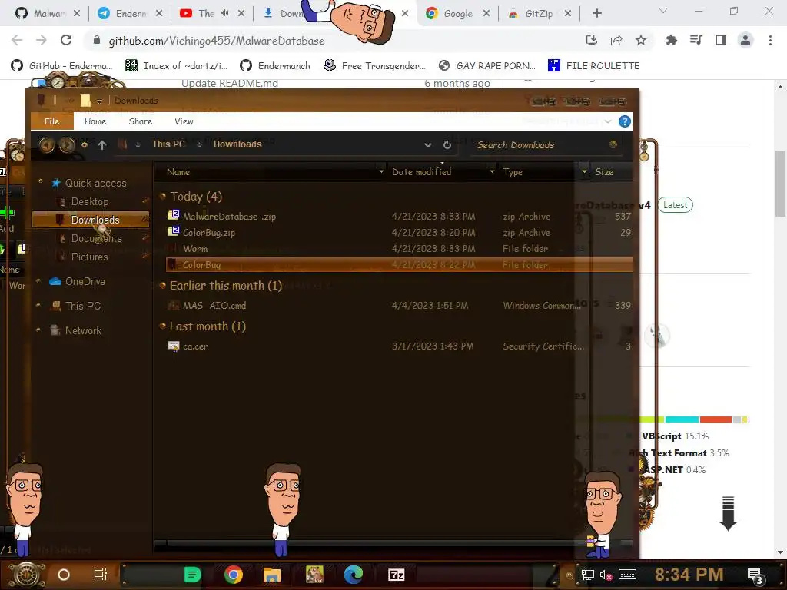Select the ColorBug folder row
The height and width of the screenshot is (590, 787).
tap(400, 265)
